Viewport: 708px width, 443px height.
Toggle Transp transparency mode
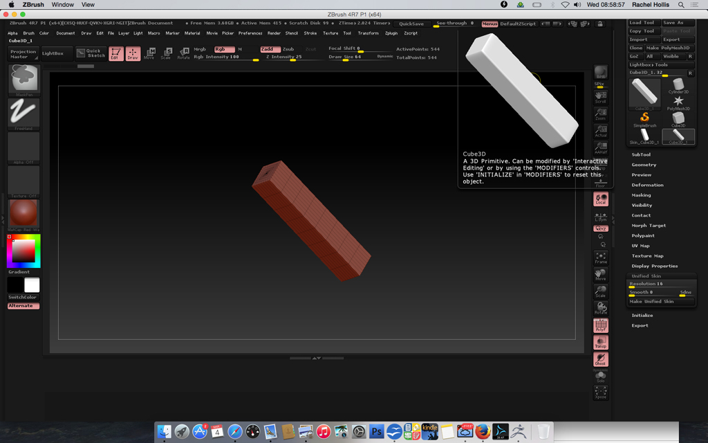point(601,342)
